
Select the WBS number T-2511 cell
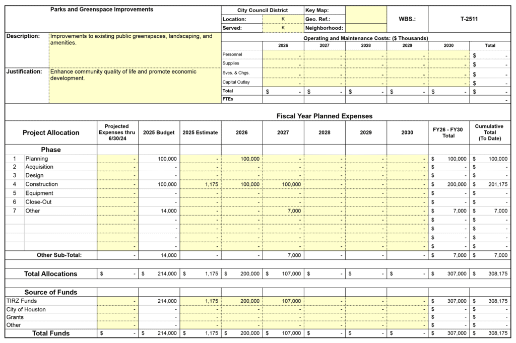469,19
